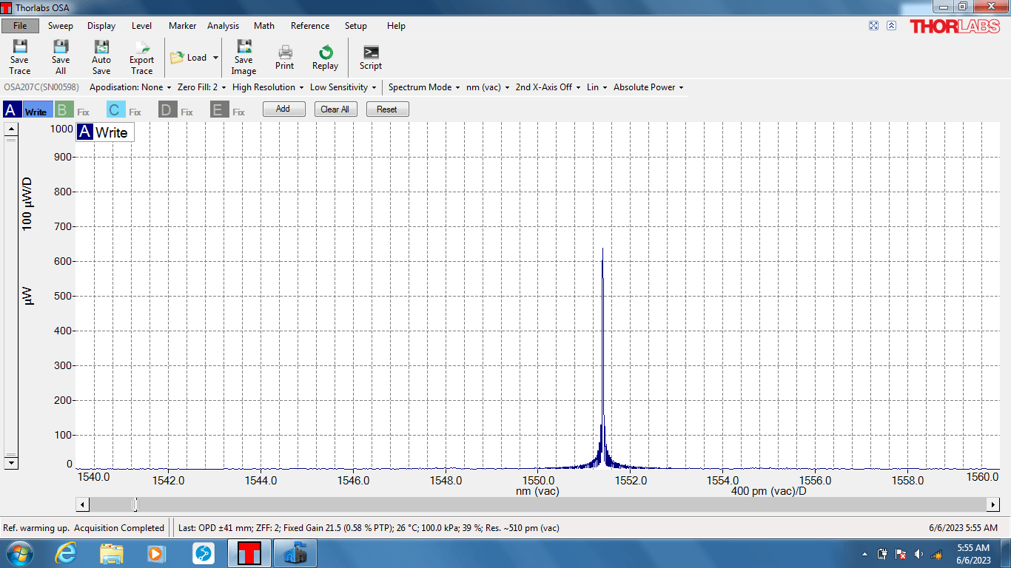
Task: Open the nm (vac) units dropdown
Action: (x=488, y=87)
